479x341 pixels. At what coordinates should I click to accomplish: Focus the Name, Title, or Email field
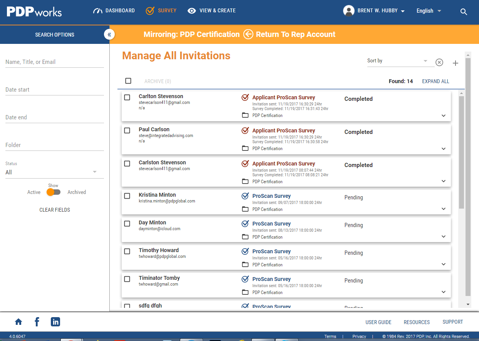(55, 62)
